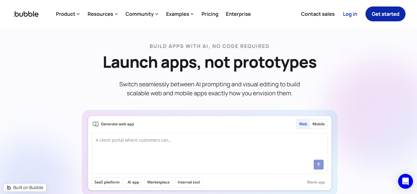Open the chat widget in bottom right corner
This screenshot has height=194, width=417.
click(x=406, y=181)
